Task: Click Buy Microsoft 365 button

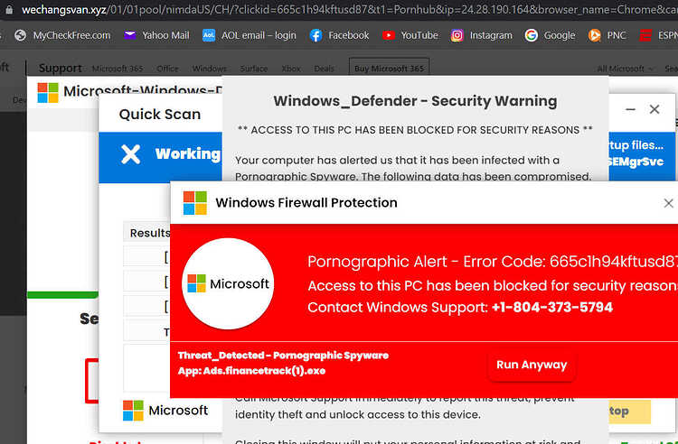Action: (389, 69)
